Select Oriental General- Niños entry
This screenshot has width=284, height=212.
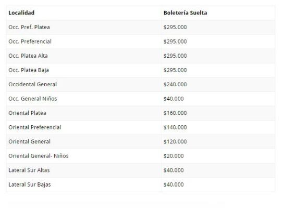tap(39, 156)
